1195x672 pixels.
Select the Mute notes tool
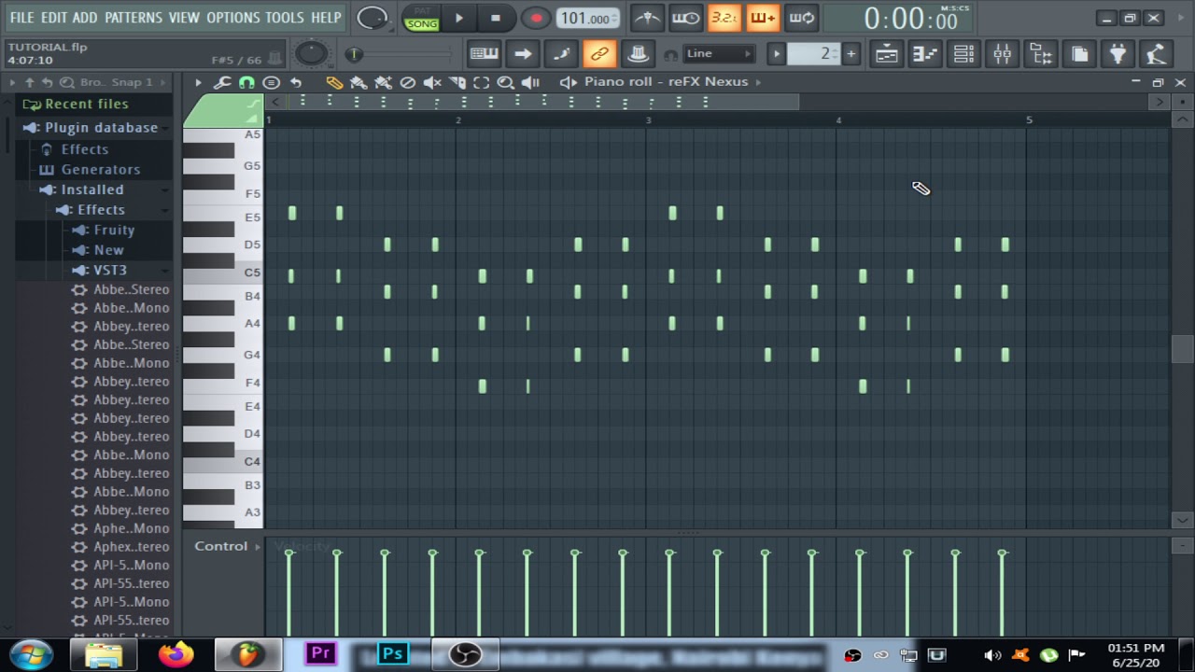[x=432, y=82]
